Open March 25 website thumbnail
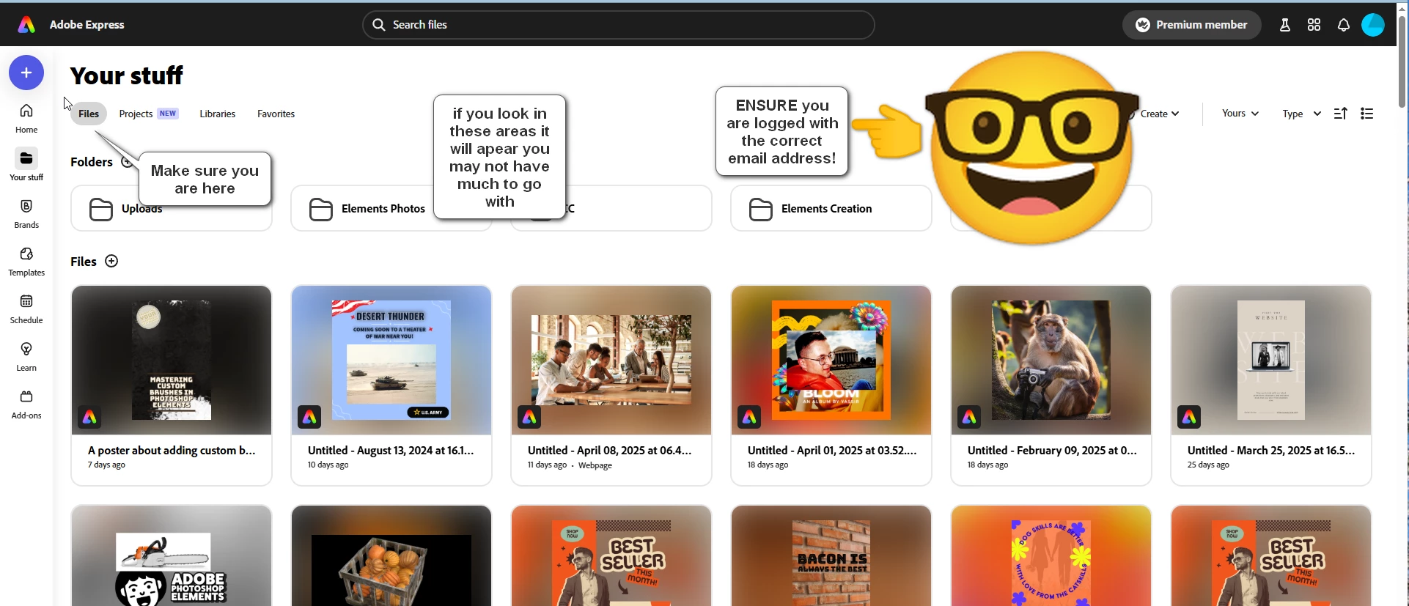 1271,361
